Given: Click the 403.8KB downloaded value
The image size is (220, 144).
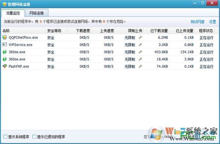Looking at the screenshot, I should pyautogui.click(x=161, y=52).
